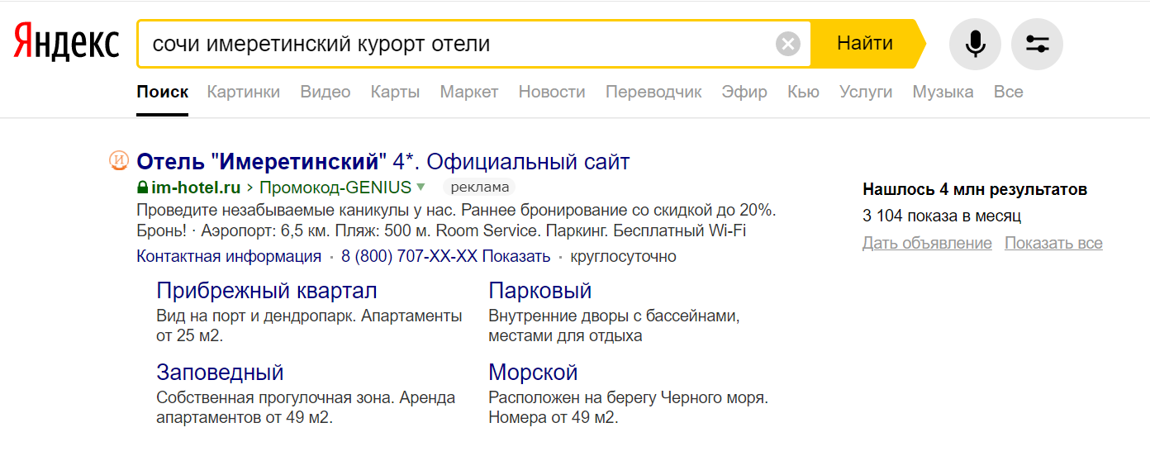The width and height of the screenshot is (1150, 456).
Task: Open the Морской sitelink
Action: click(x=533, y=372)
